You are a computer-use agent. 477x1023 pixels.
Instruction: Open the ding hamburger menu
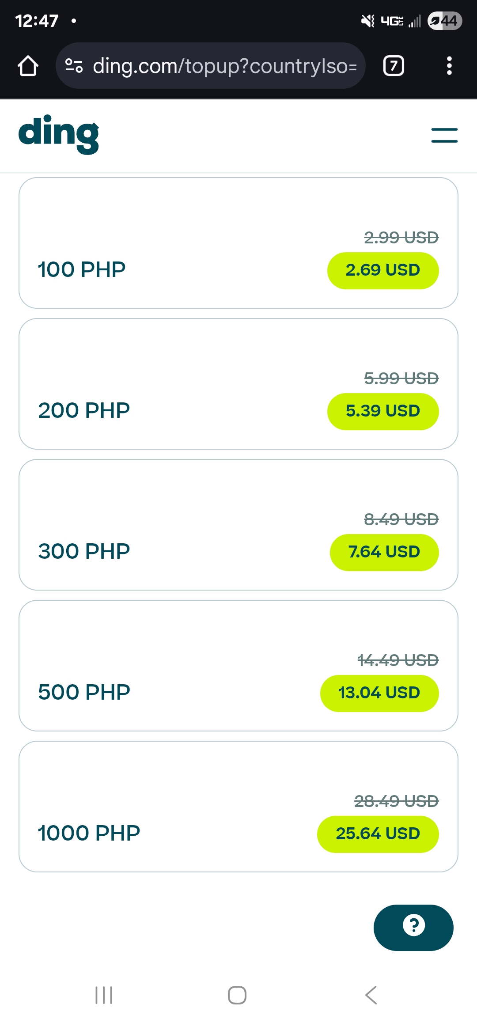pyautogui.click(x=444, y=135)
